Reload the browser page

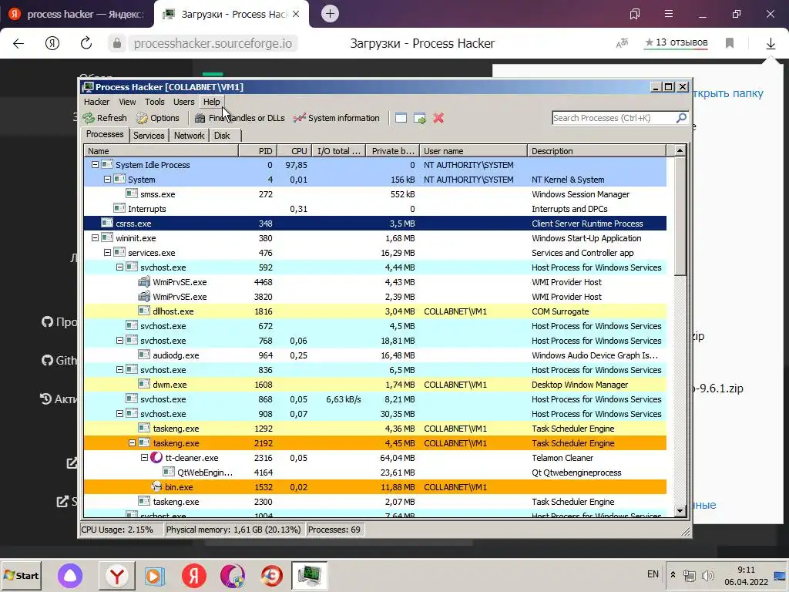(x=86, y=43)
